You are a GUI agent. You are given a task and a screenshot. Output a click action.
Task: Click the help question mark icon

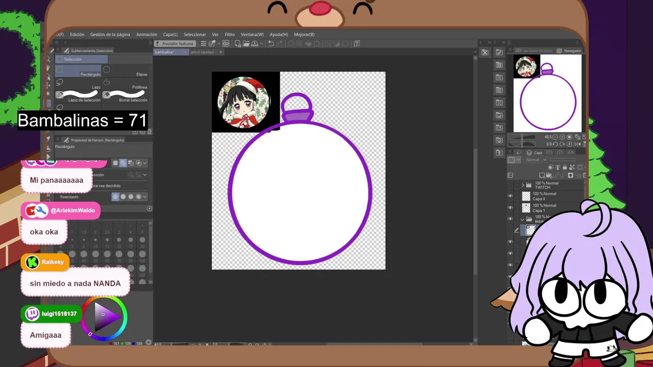357,43
